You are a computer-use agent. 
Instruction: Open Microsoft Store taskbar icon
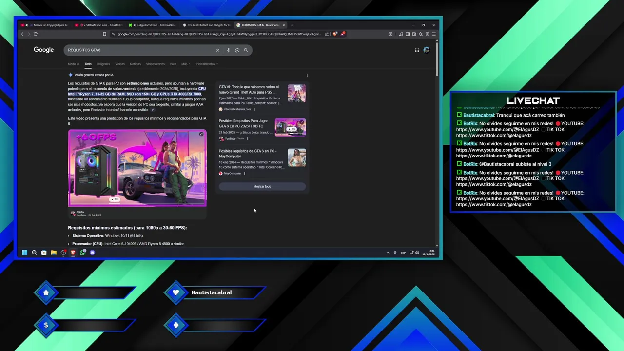44,253
